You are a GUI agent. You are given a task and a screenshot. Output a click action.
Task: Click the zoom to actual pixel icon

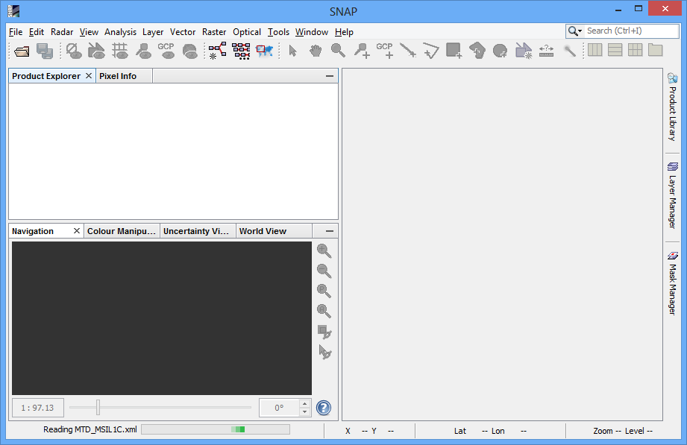324,291
